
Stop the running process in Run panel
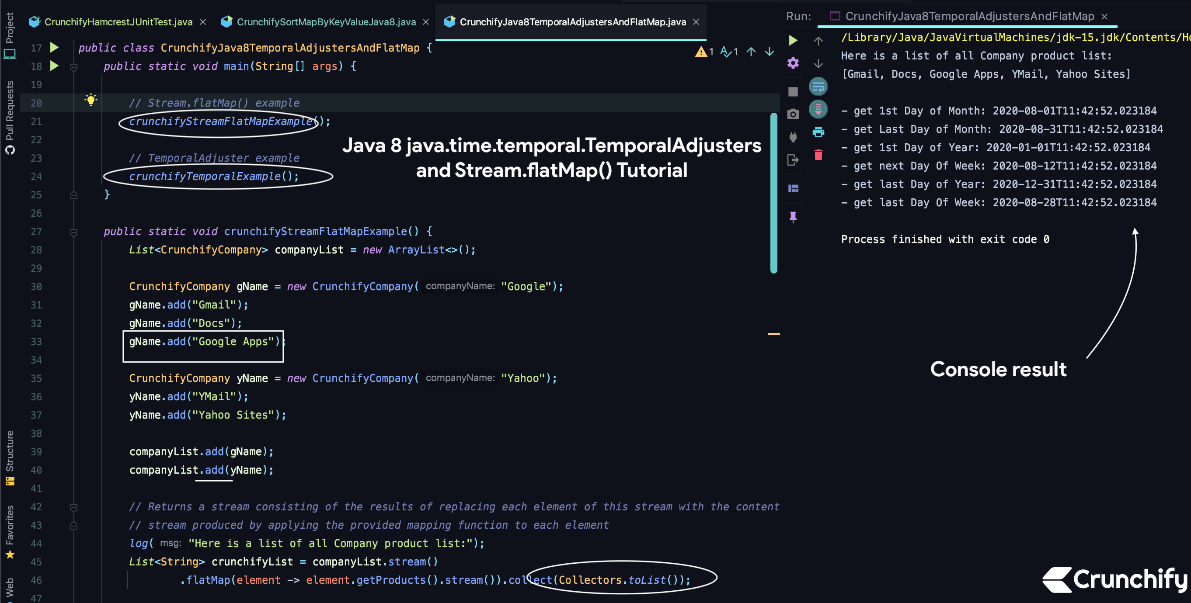[x=793, y=90]
